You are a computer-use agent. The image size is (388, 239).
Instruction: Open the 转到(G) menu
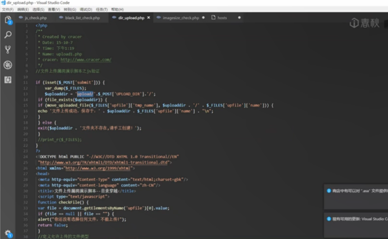(70, 9)
